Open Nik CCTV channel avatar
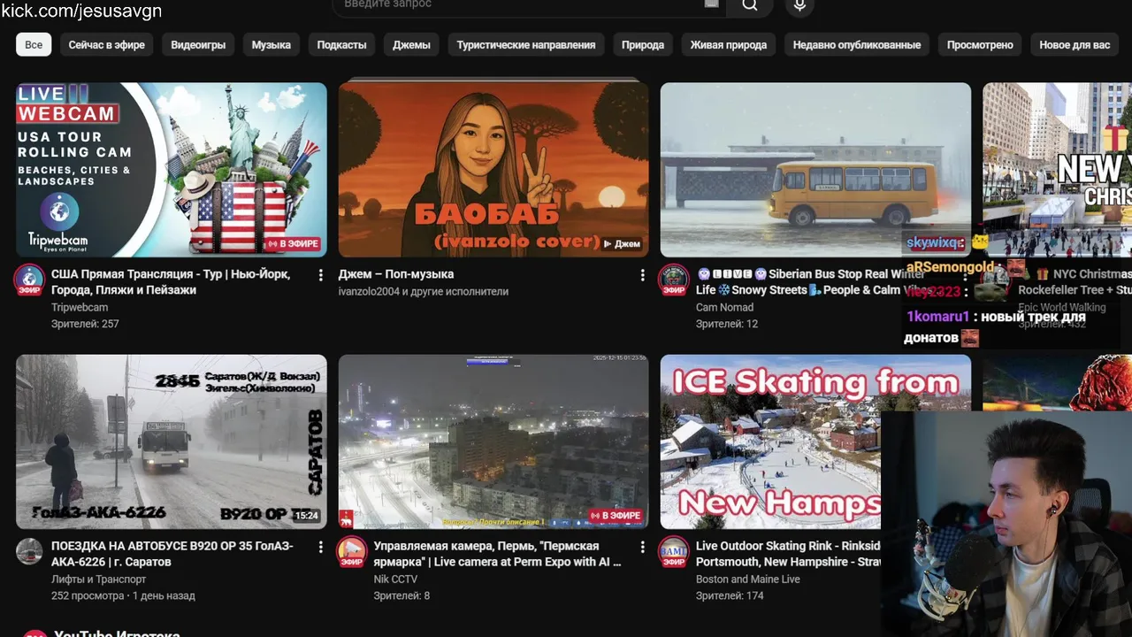1132x637 pixels. point(352,552)
